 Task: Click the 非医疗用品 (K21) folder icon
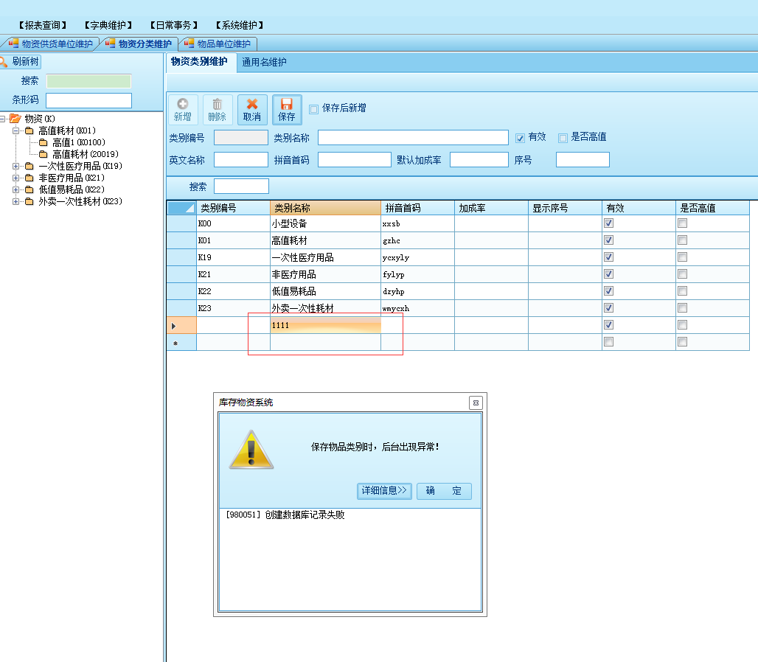pyautogui.click(x=29, y=178)
